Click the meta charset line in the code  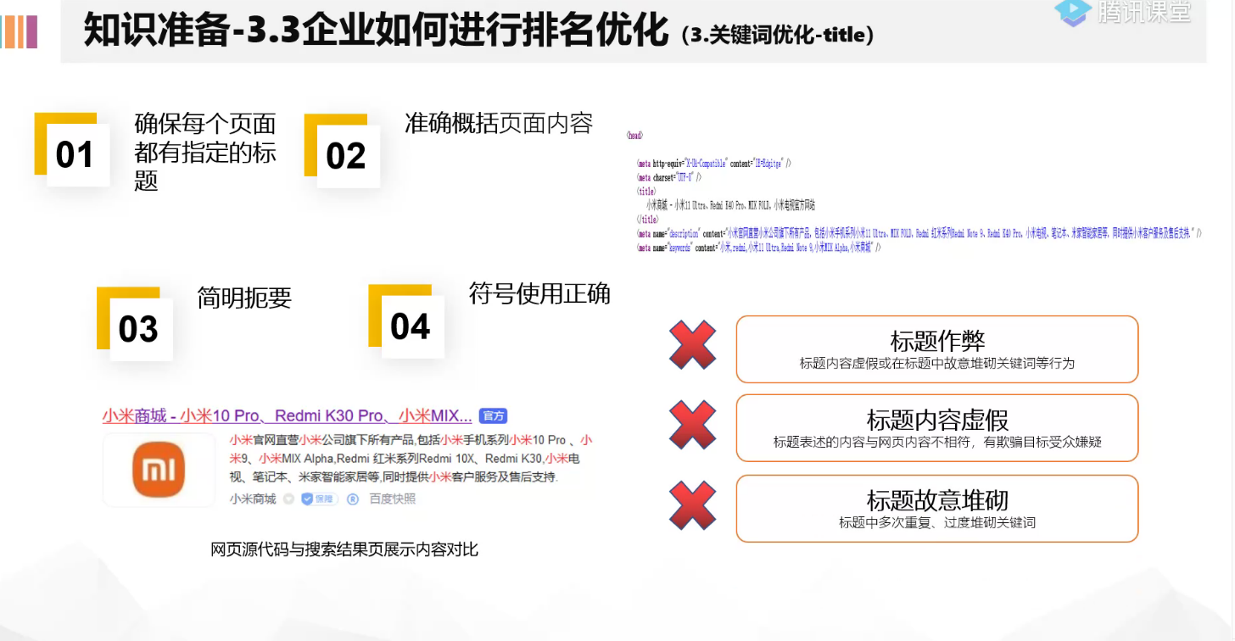point(669,177)
